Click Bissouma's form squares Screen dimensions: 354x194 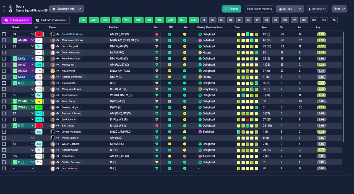point(247,95)
